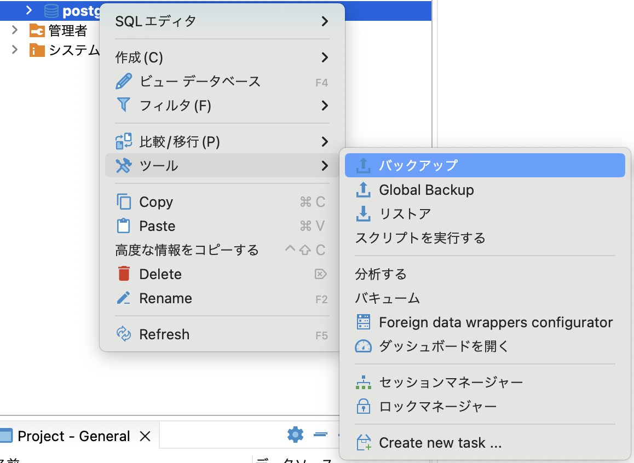The width and height of the screenshot is (634, 463).
Task: Click the gear settings icon near Project tab
Action: click(x=295, y=435)
